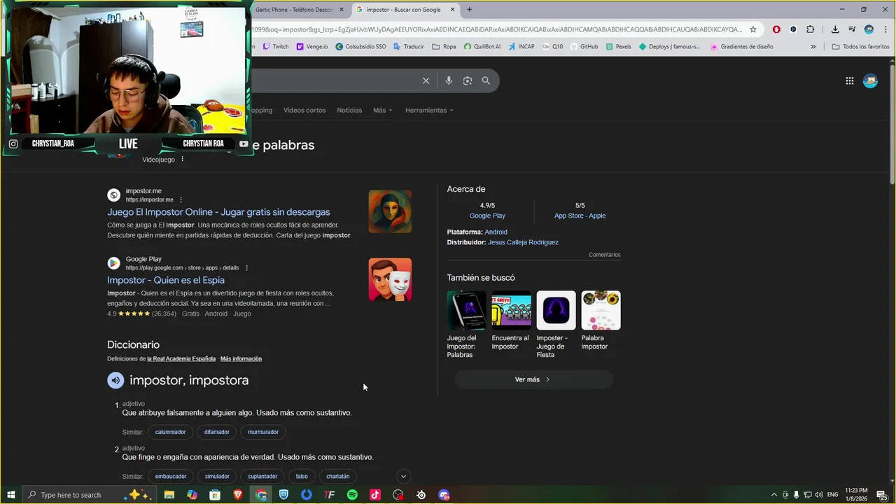Open Chrome media controls icon
This screenshot has width=896, height=504.
point(852,29)
